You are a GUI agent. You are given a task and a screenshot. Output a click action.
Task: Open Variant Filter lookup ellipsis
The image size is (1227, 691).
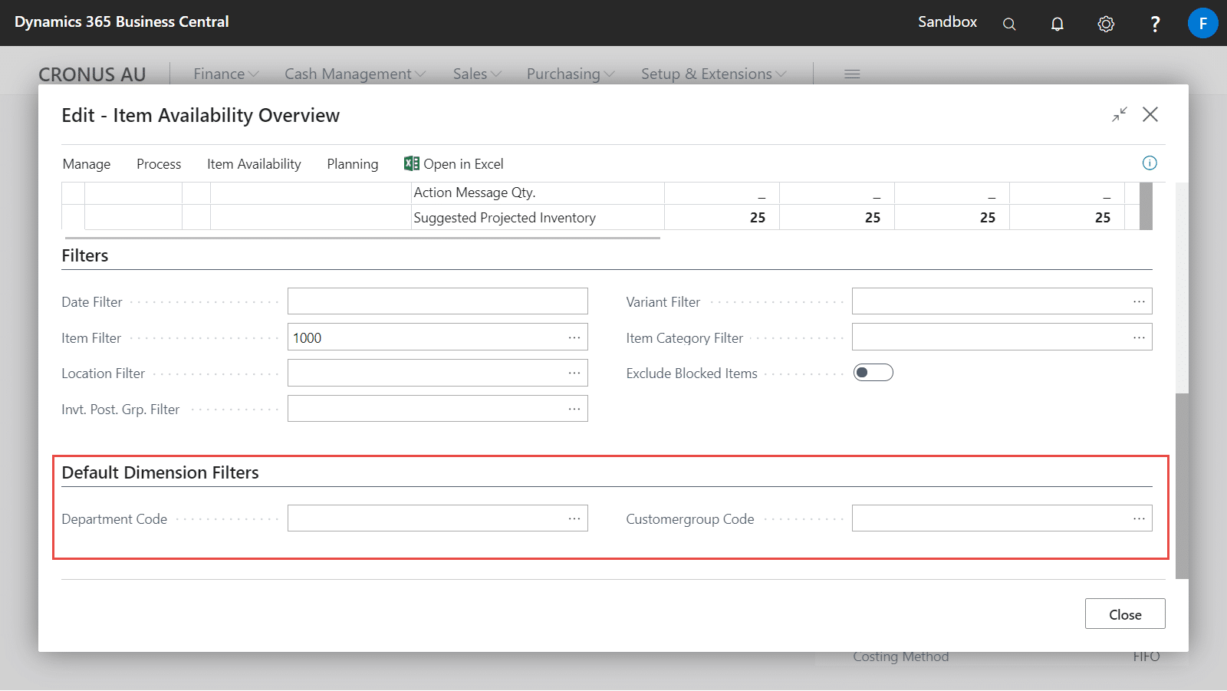tap(1139, 301)
